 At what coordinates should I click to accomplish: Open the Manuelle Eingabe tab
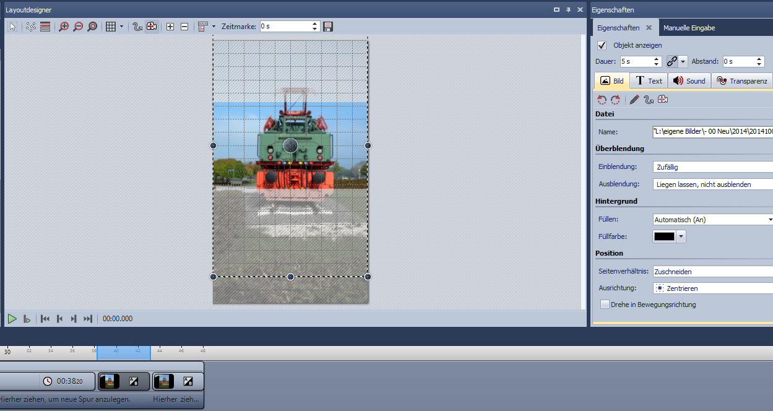coord(689,28)
